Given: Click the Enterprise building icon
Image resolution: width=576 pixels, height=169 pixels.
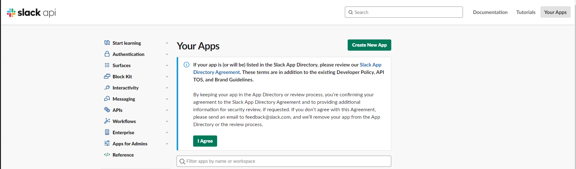Looking at the screenshot, I should 107,132.
